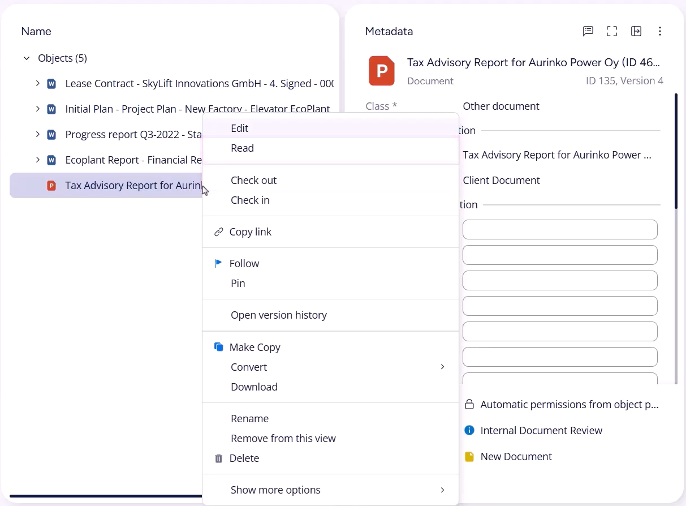Click the second empty metadata input field
686x506 pixels.
tap(560, 255)
